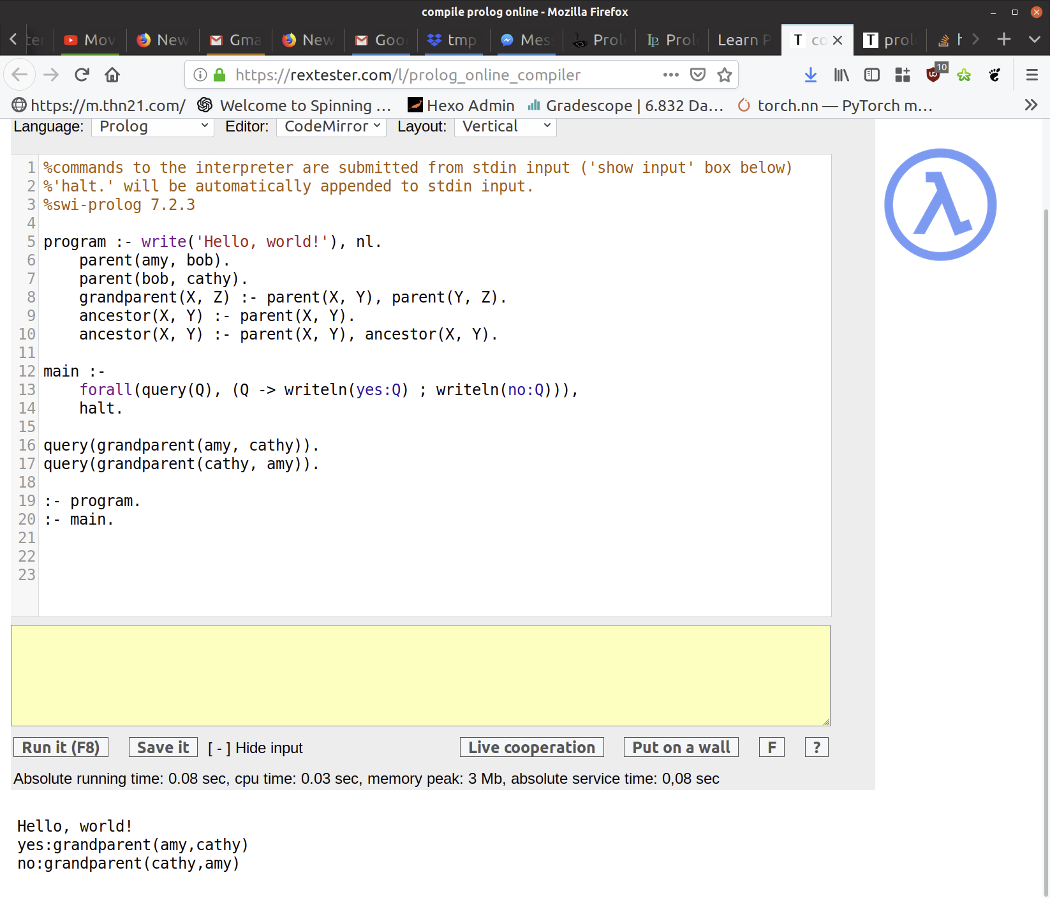Screen dimensions: 1050x898
Task: Reload the current page
Action: pyautogui.click(x=82, y=75)
